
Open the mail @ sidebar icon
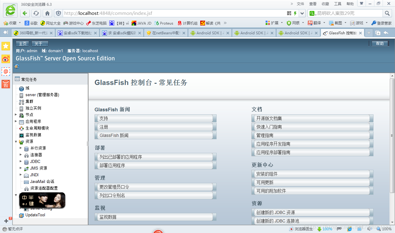(x=6, y=71)
